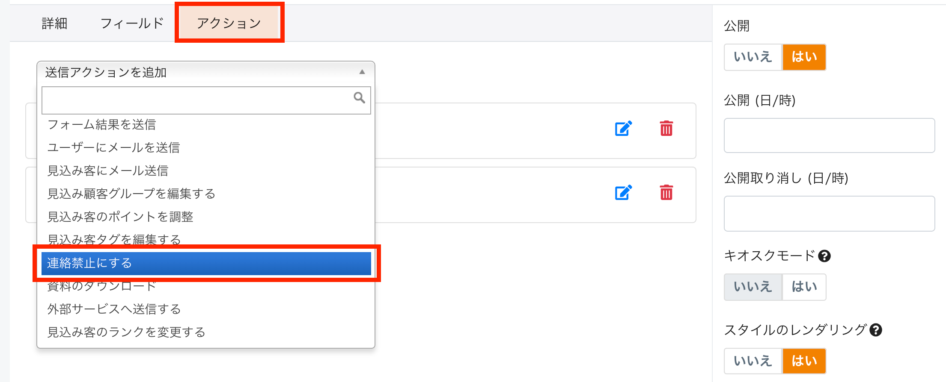Screen dimensions: 946x382
Task: Set スタイルのレンダリング to いいえ
Action: tap(753, 361)
